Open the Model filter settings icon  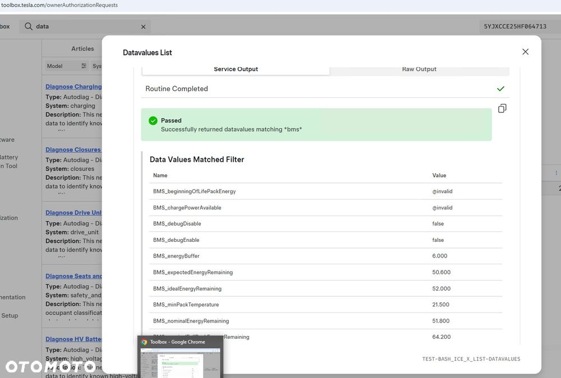[84, 66]
